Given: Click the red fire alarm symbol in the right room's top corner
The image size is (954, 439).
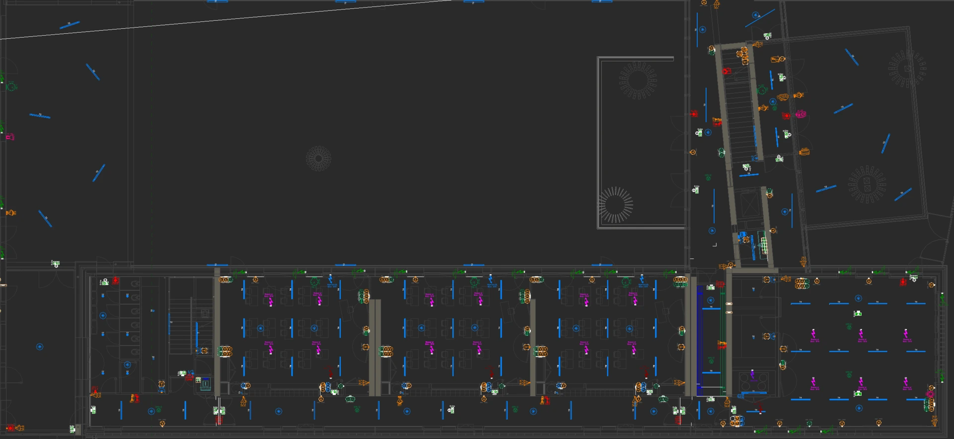Looking at the screenshot, I should click(x=903, y=282).
